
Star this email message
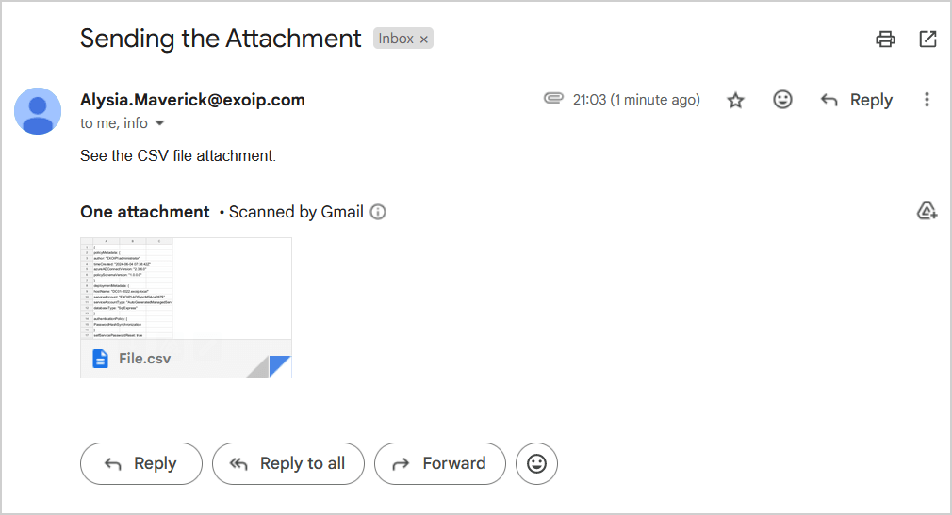(735, 100)
